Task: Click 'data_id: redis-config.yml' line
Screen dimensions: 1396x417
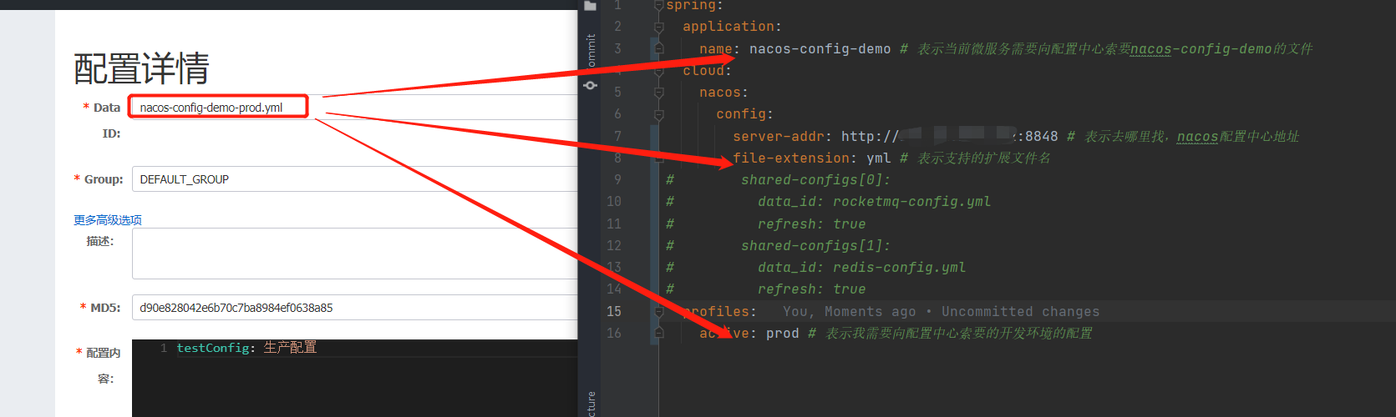Action: 861,268
